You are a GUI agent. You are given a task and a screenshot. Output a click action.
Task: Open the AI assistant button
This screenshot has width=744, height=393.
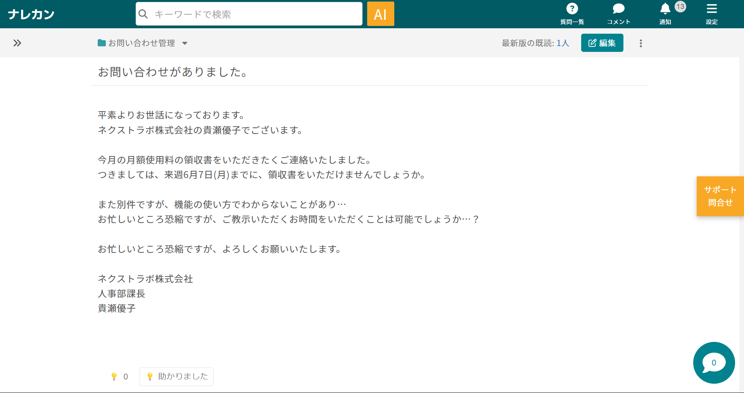(x=380, y=14)
